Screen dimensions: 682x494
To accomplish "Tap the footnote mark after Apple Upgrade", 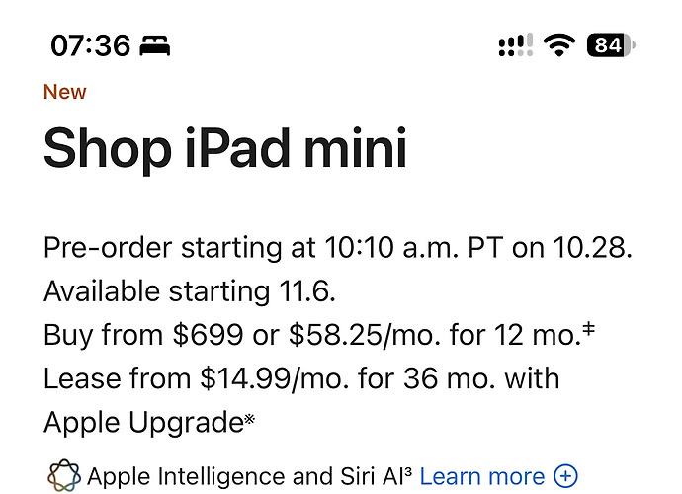I will tap(249, 419).
